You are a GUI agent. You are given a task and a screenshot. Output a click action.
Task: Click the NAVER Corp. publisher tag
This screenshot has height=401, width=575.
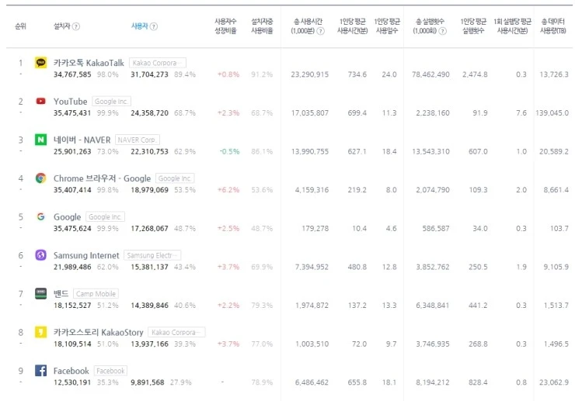[x=138, y=140]
